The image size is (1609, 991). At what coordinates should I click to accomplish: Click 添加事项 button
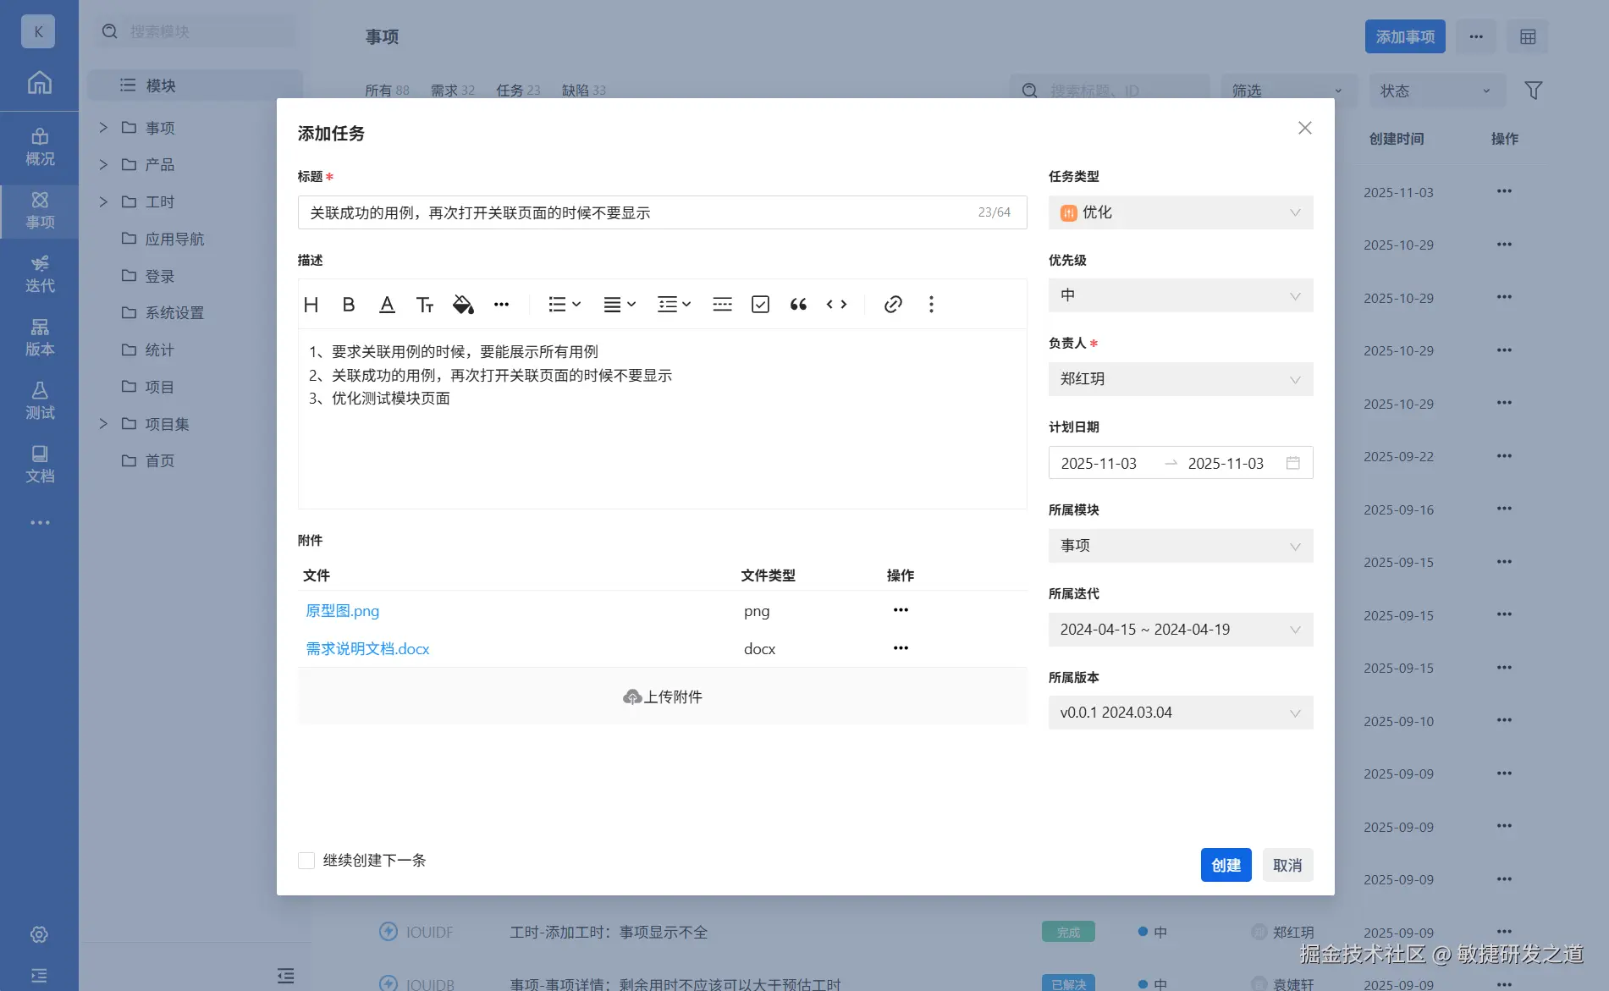tap(1405, 37)
